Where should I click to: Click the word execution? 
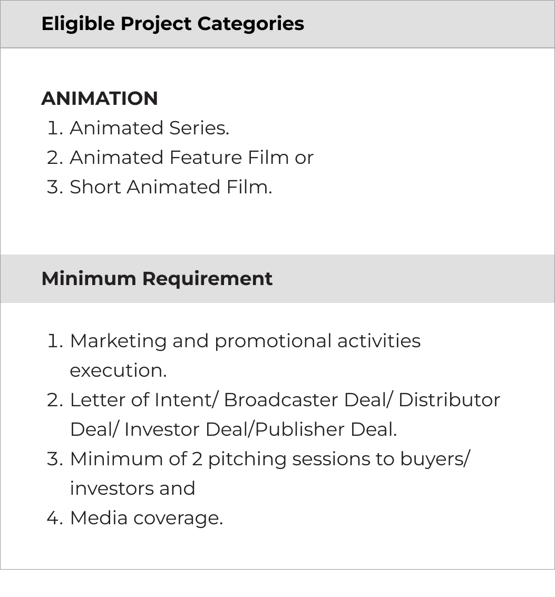pyautogui.click(x=119, y=370)
